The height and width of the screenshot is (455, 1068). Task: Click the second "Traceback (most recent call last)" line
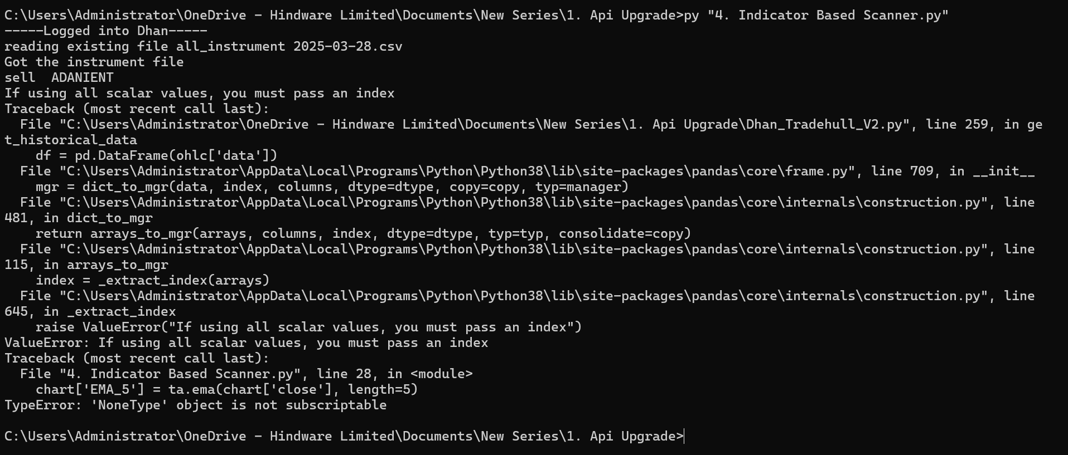[137, 358]
